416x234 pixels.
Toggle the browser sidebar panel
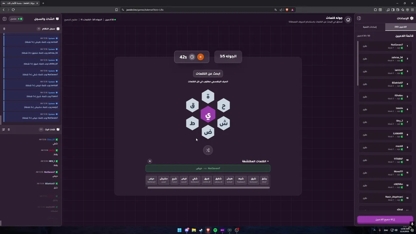pos(393,10)
